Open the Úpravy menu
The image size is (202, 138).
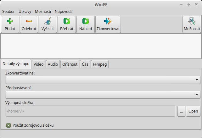(25, 12)
